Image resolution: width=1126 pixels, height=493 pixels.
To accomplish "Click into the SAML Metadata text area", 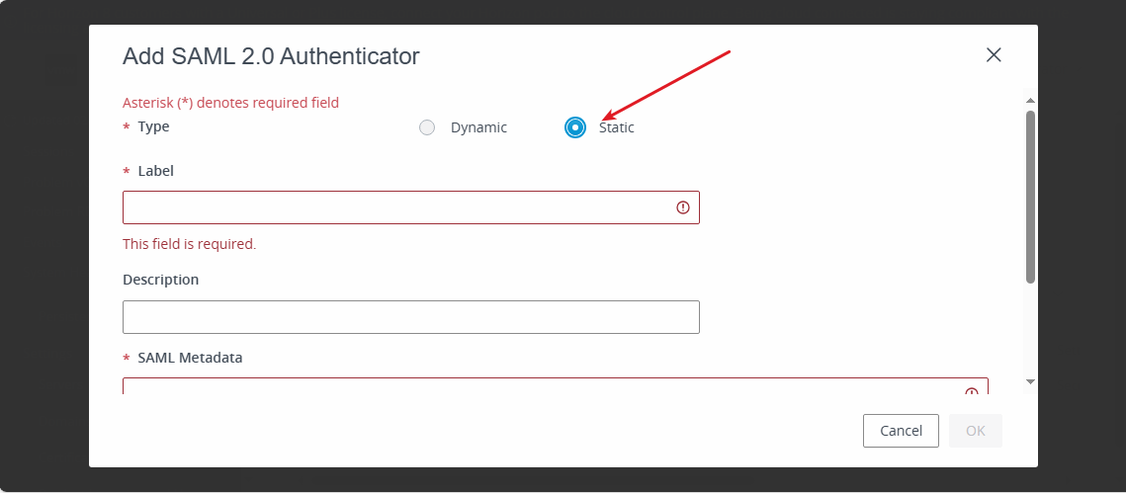I will (556, 386).
